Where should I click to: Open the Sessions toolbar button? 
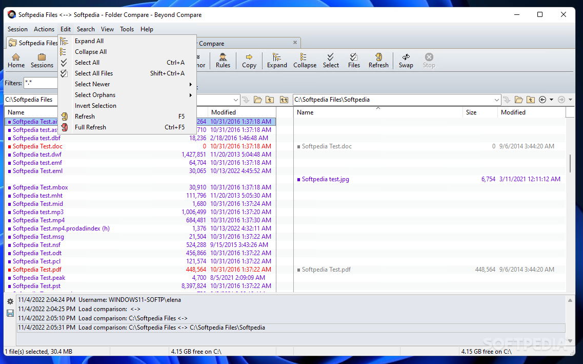coord(42,60)
